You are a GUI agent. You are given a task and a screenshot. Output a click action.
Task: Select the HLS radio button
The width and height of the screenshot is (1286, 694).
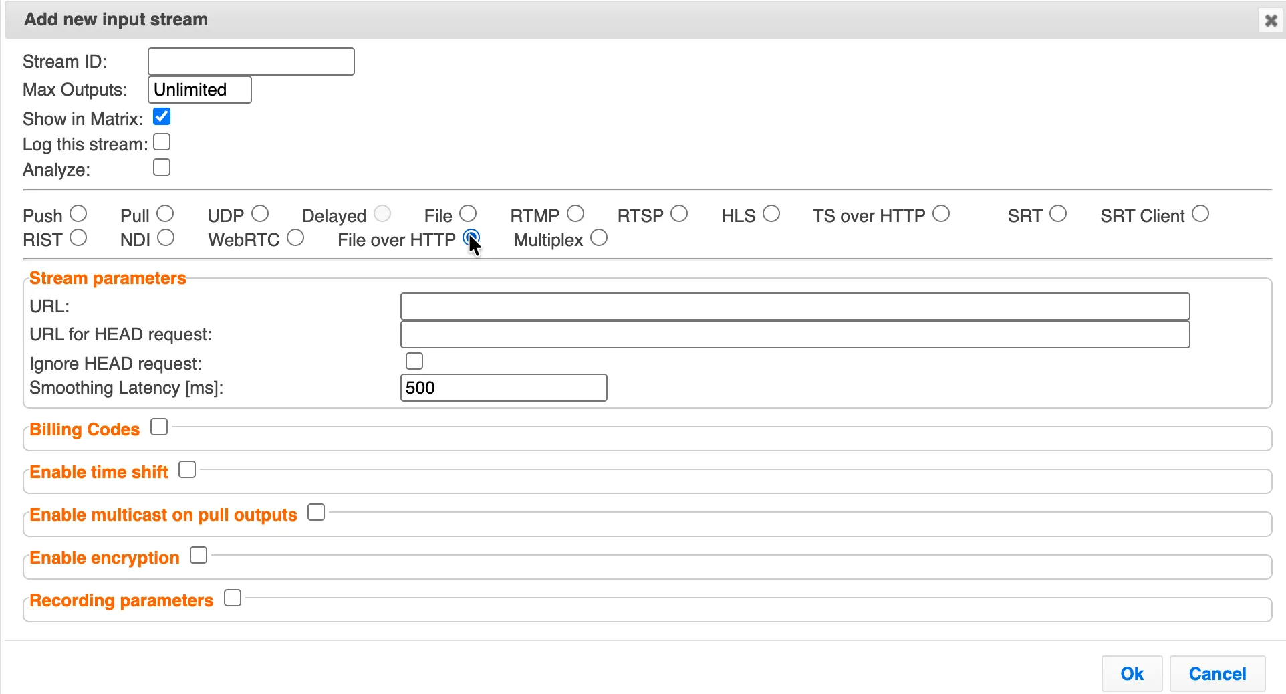(x=771, y=213)
